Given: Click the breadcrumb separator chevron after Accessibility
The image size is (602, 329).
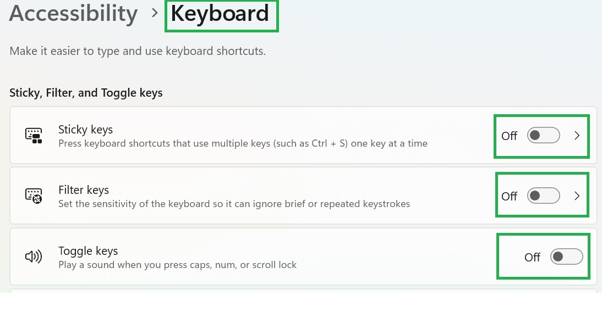Looking at the screenshot, I should 155,13.
